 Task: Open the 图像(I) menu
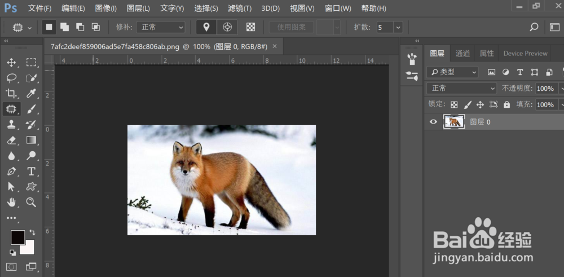click(x=106, y=8)
